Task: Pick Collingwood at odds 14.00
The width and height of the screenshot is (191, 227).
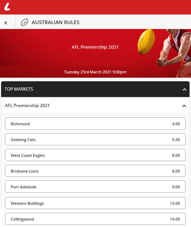Action: 95,219
